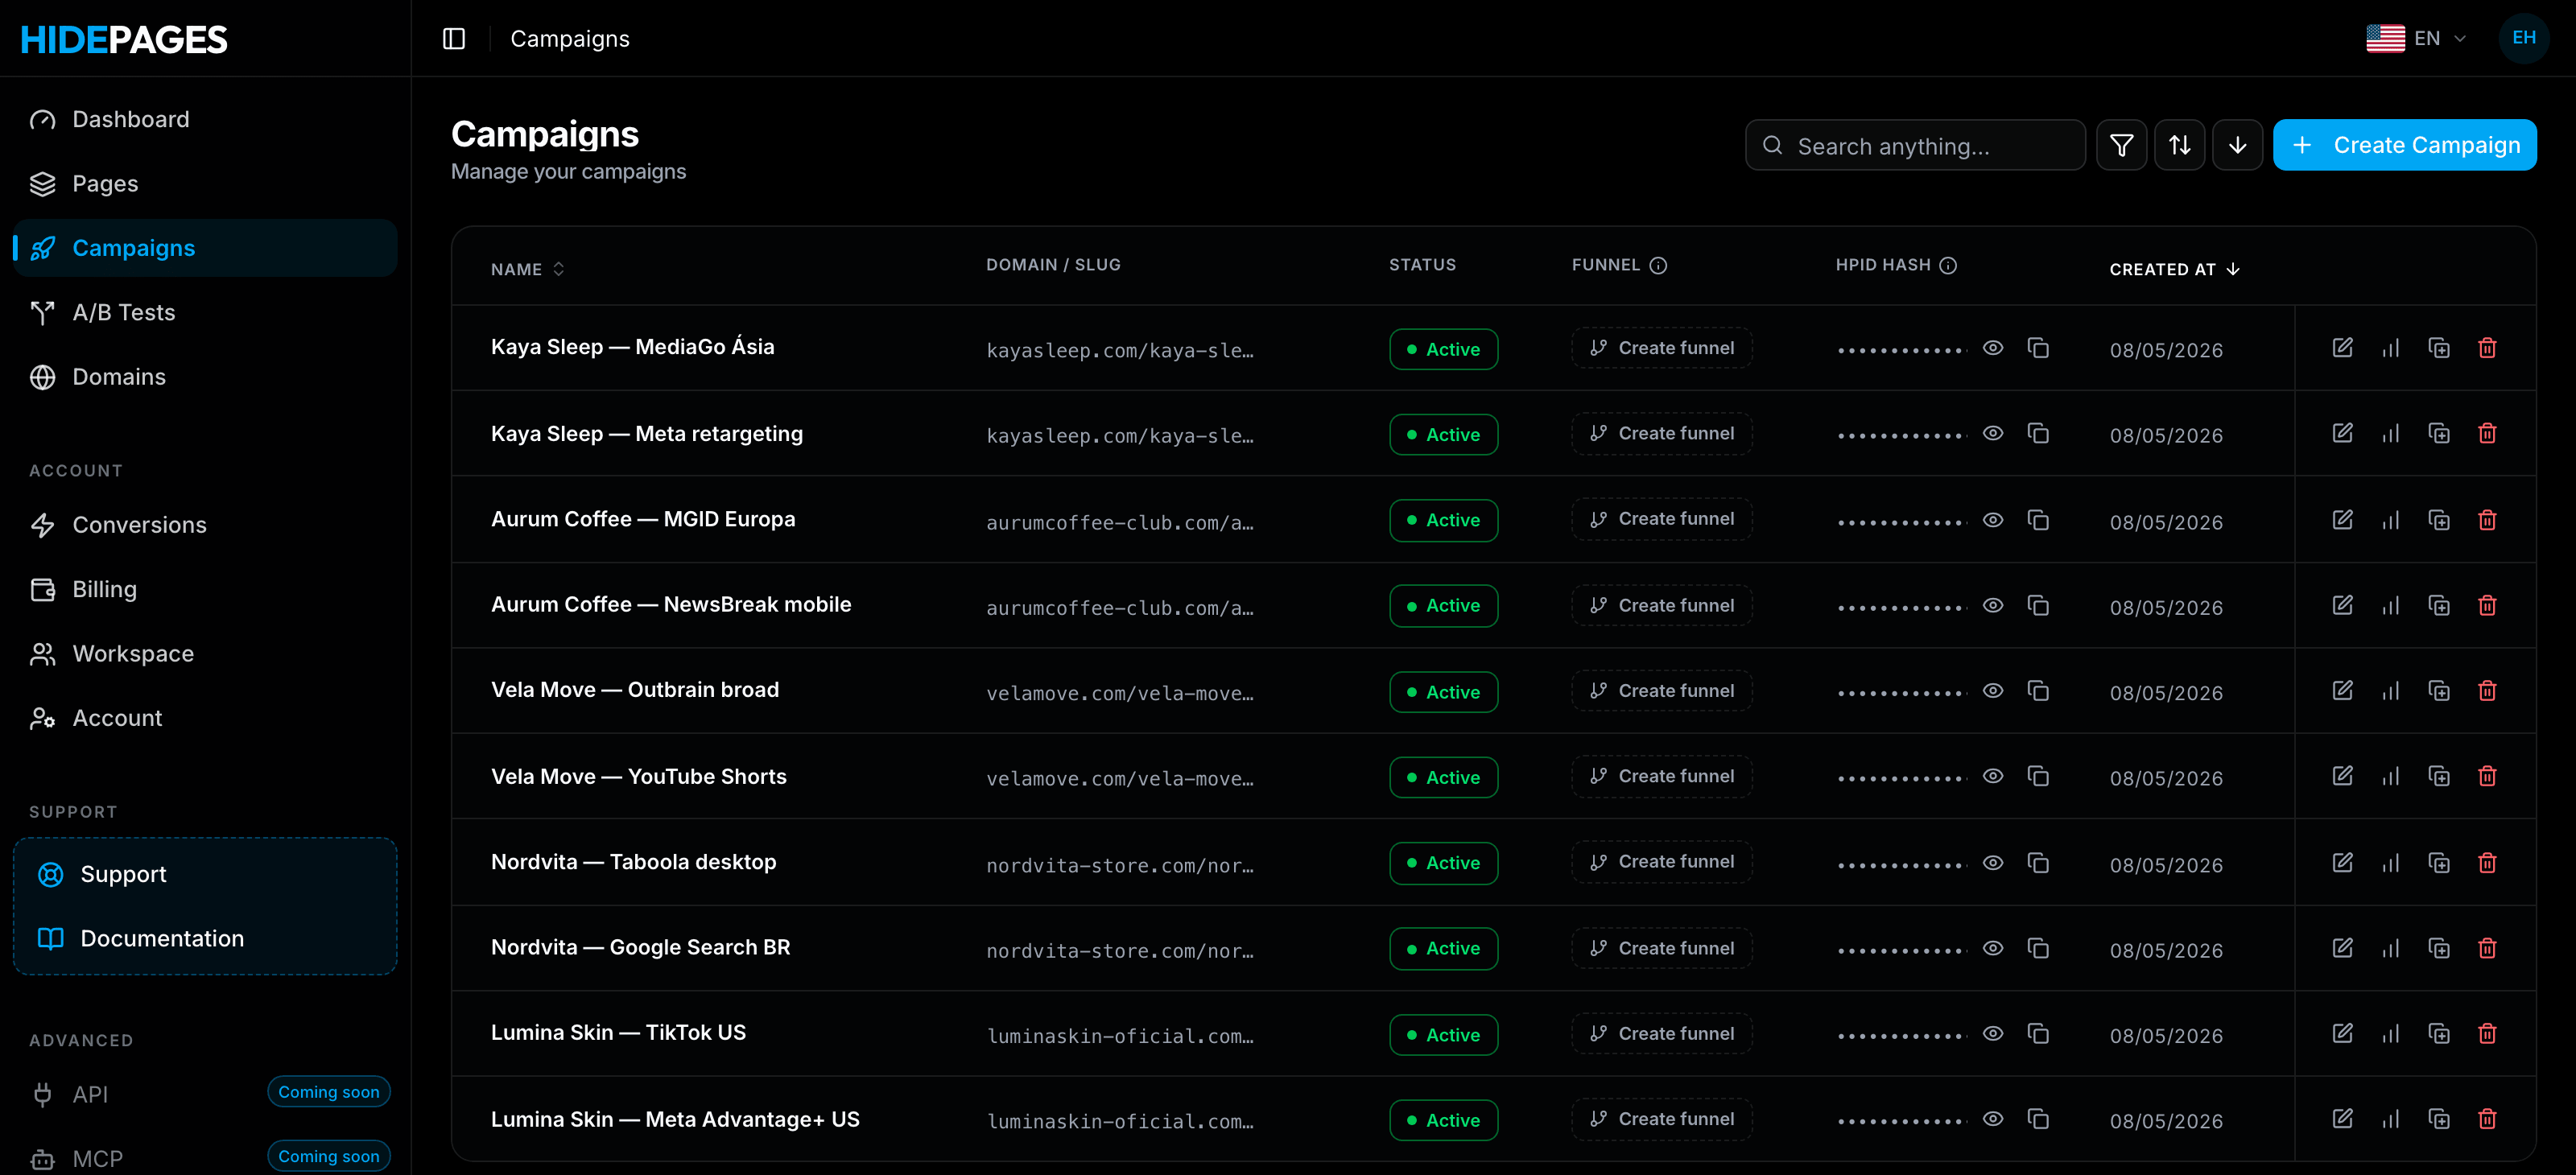Edit Vela Move — YouTube Shorts campaign
This screenshot has height=1175, width=2576.
[x=2342, y=776]
